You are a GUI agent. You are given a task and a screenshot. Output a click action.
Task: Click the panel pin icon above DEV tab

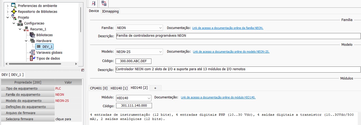pyautogui.click(x=83, y=70)
